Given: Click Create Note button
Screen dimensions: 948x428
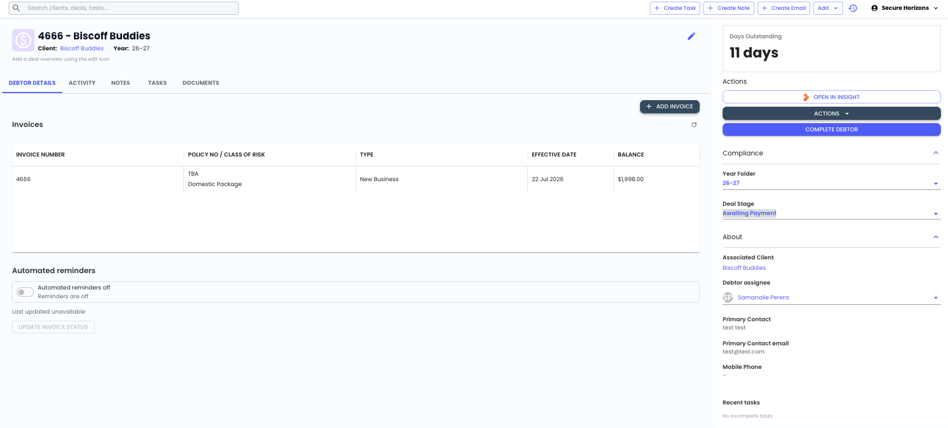Looking at the screenshot, I should point(729,8).
